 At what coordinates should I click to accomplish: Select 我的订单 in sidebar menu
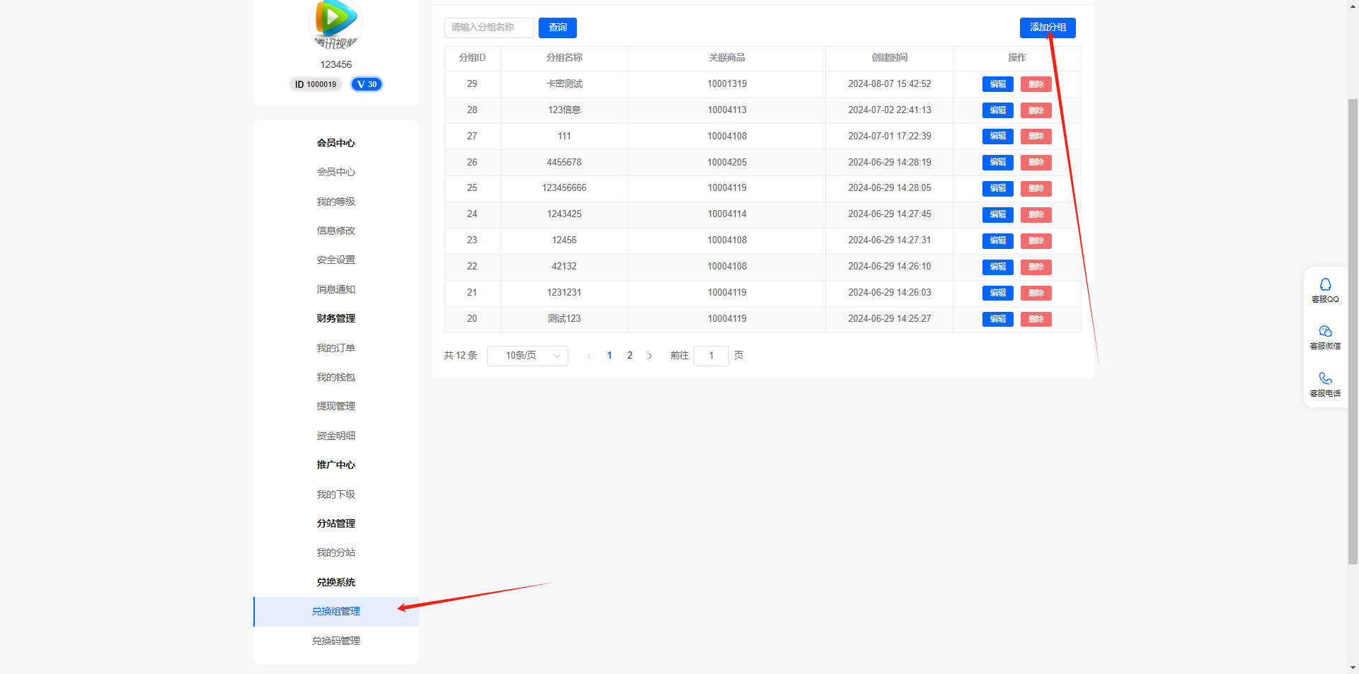point(336,348)
